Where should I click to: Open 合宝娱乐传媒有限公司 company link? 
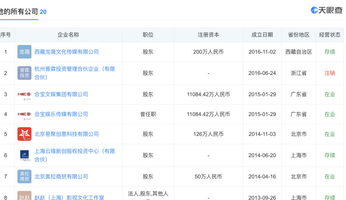(x=61, y=114)
